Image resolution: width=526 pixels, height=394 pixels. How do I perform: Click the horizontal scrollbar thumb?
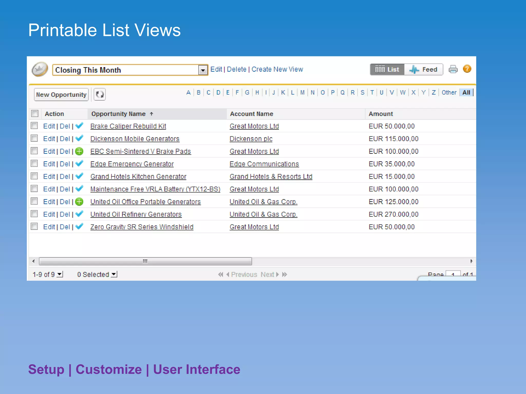coord(145,261)
